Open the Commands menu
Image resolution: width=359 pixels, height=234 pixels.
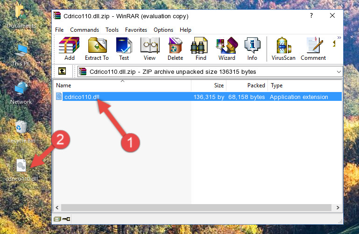point(84,30)
